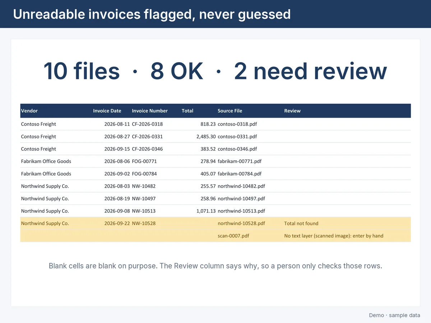The image size is (431, 323).
Task: Click invoice number FOG-00784
Action: [x=144, y=174]
